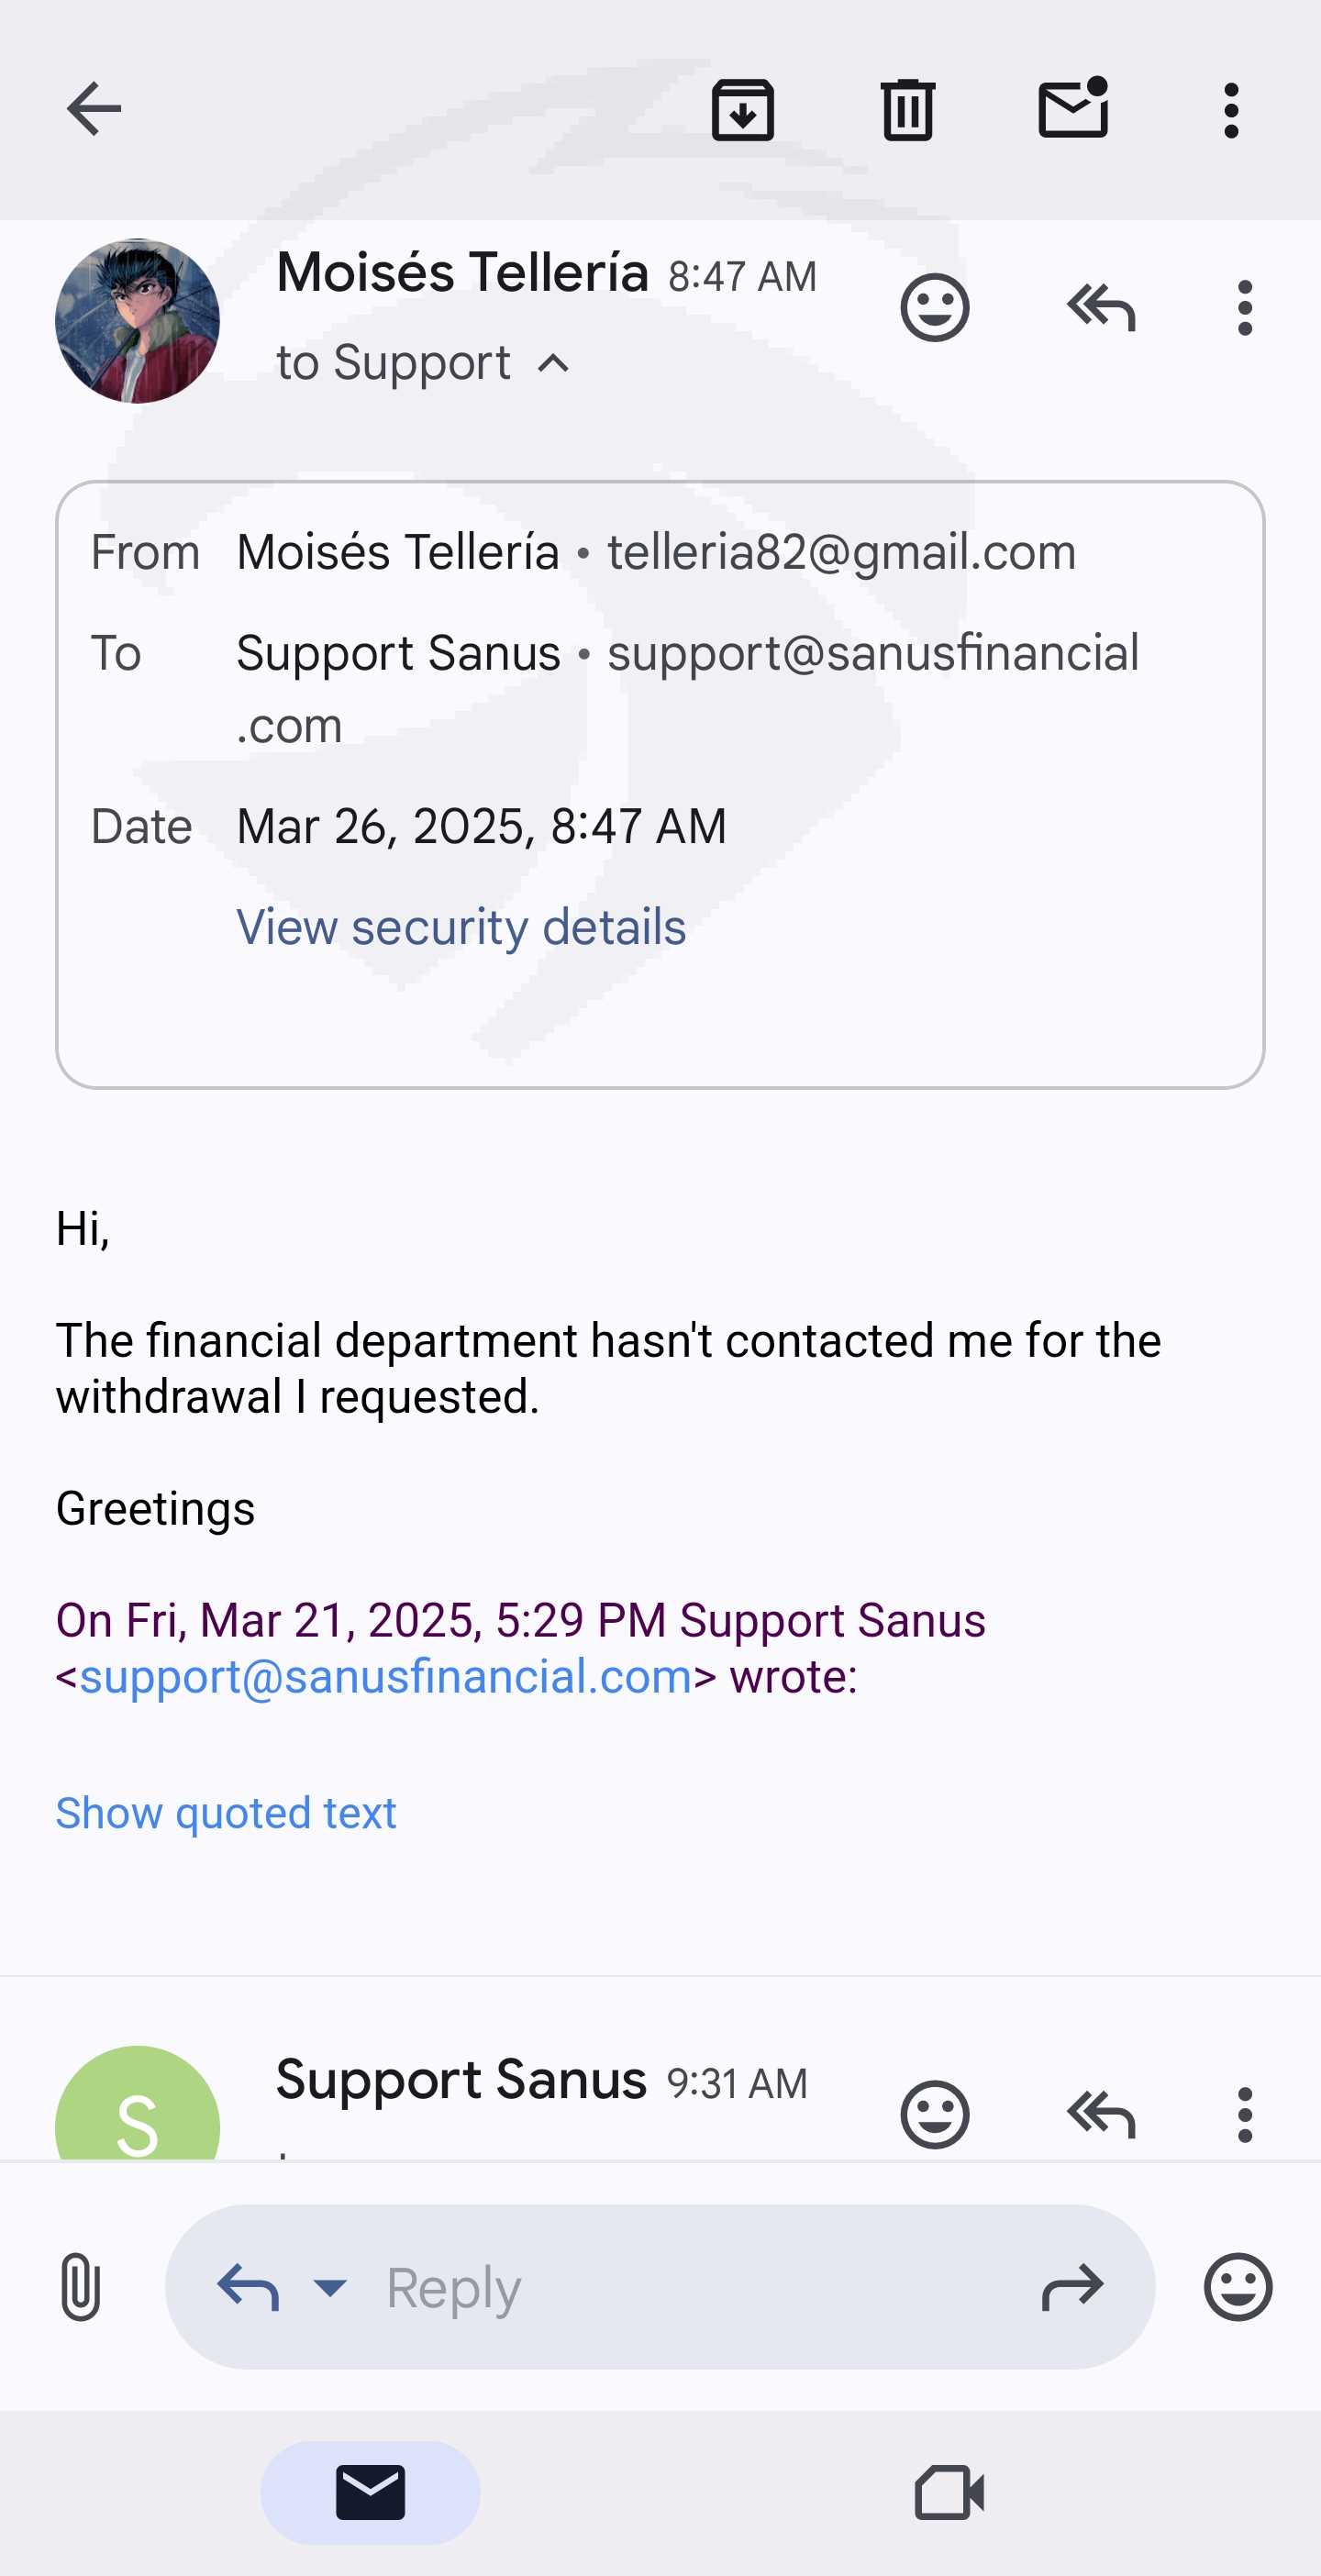Open the top-right overflow menu
Screen dimensions: 1321x2576
1231,109
